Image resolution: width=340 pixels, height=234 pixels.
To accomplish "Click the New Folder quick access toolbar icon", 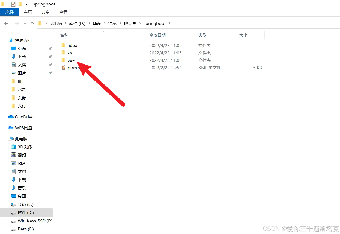I will (20, 4).
